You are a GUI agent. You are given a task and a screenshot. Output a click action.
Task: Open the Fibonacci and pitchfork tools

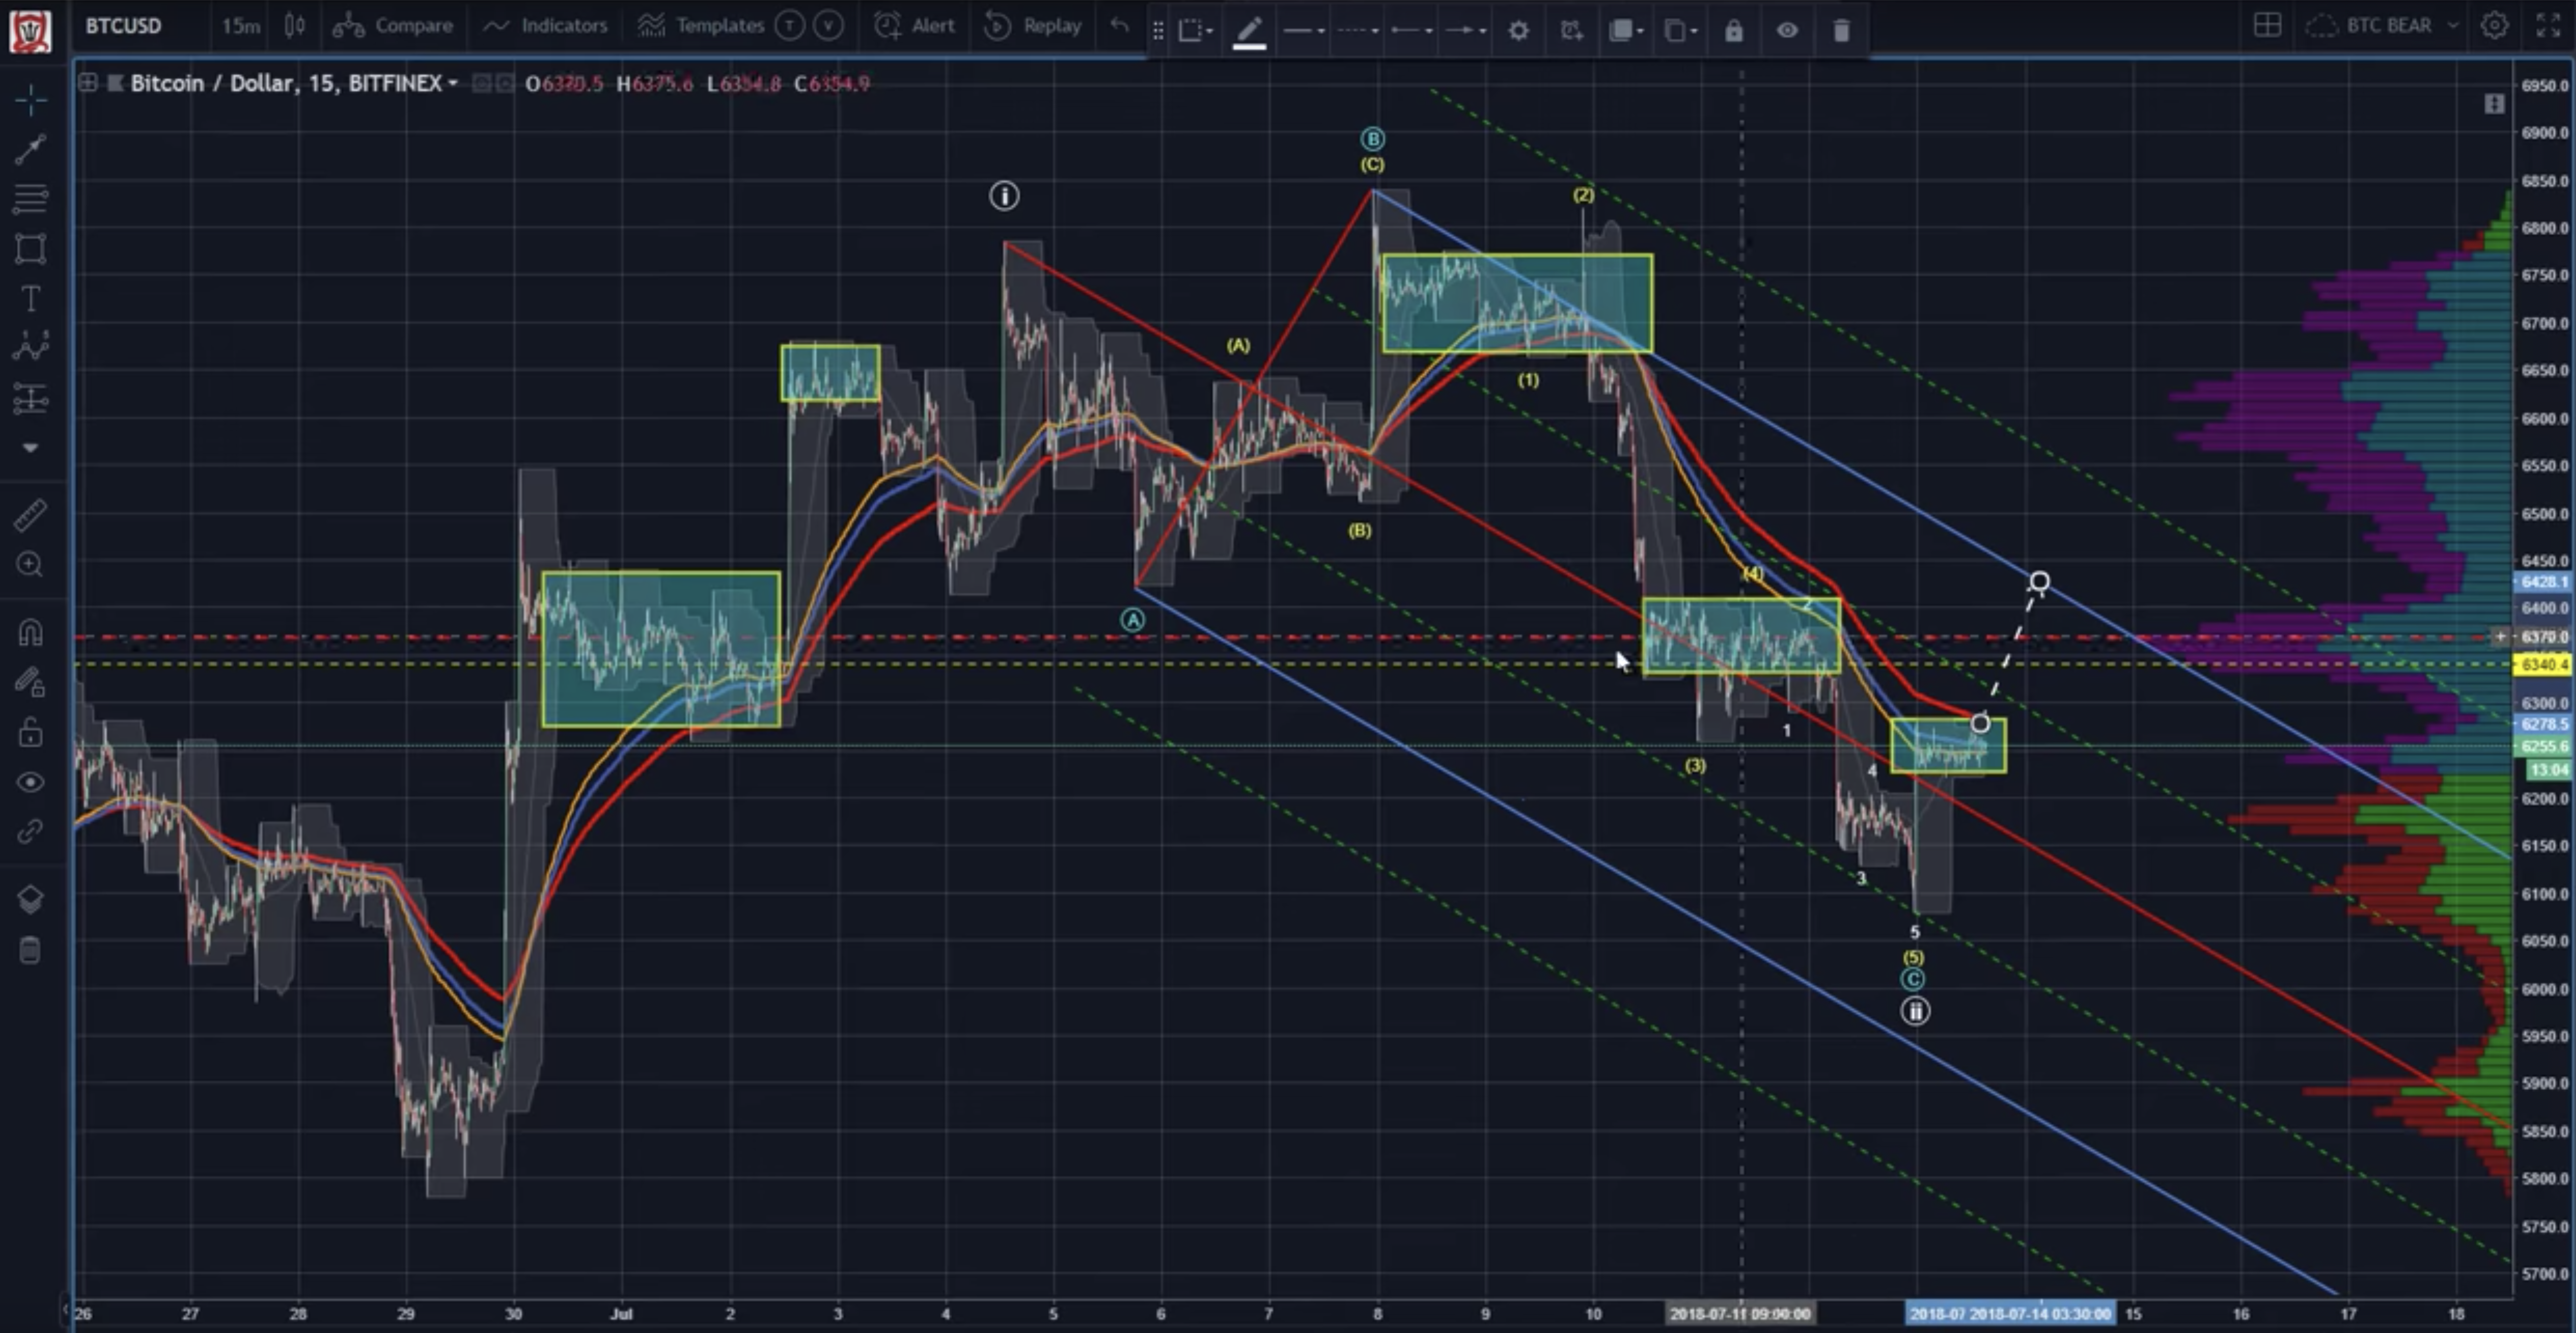[30, 198]
